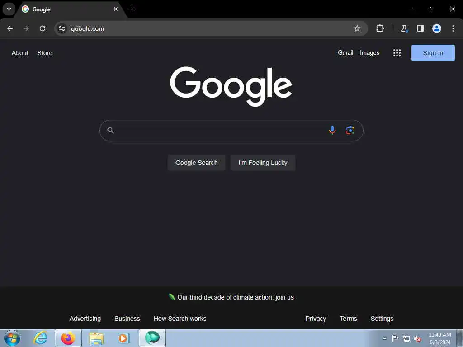Select the Google tab
The width and height of the screenshot is (463, 347).
pos(70,9)
